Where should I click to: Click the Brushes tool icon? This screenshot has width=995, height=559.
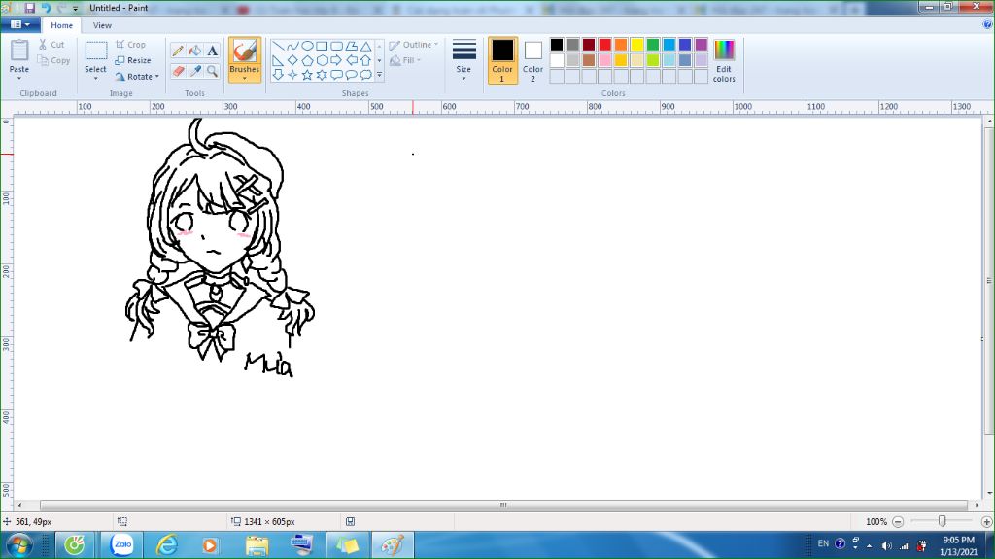[244, 52]
